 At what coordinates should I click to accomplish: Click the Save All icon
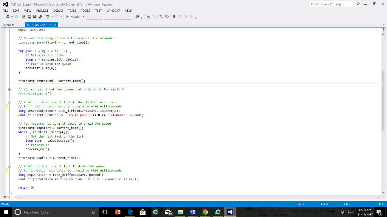[x=40, y=16]
